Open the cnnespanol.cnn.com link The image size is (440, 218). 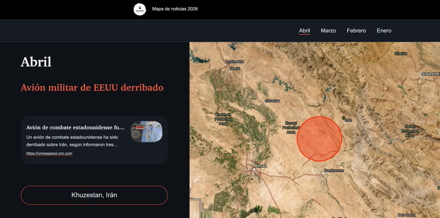[x=49, y=154]
